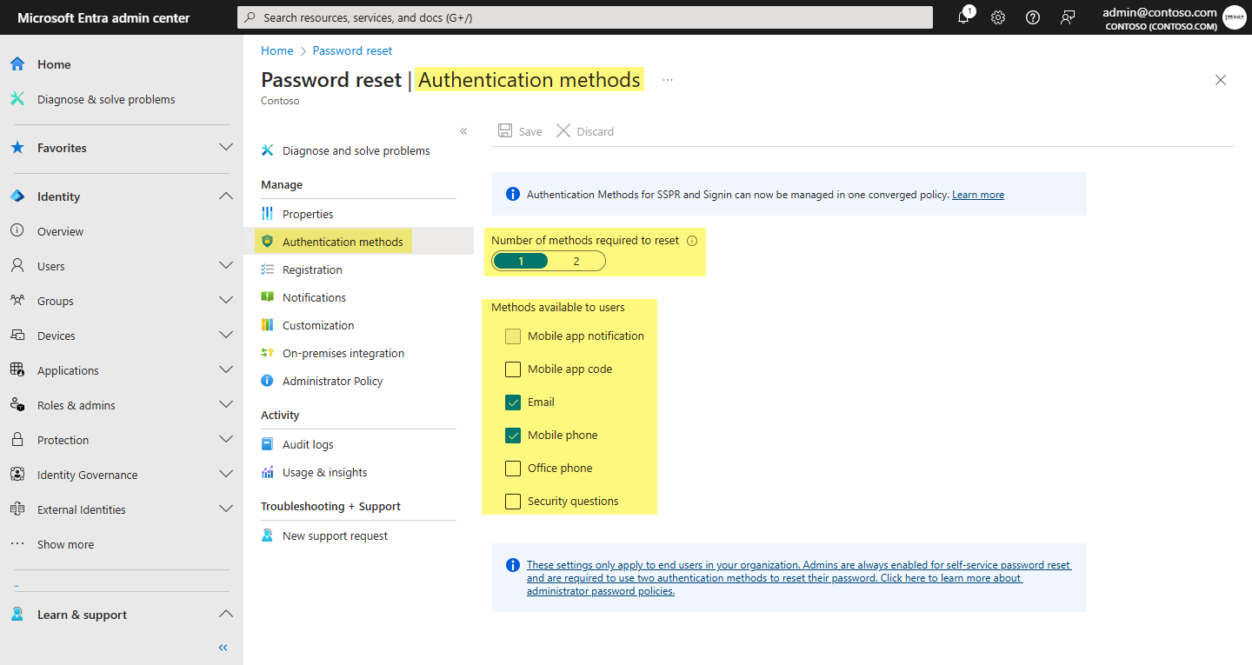Select 1 method required to reset
Image resolution: width=1252 pixels, height=665 pixels.
(521, 261)
